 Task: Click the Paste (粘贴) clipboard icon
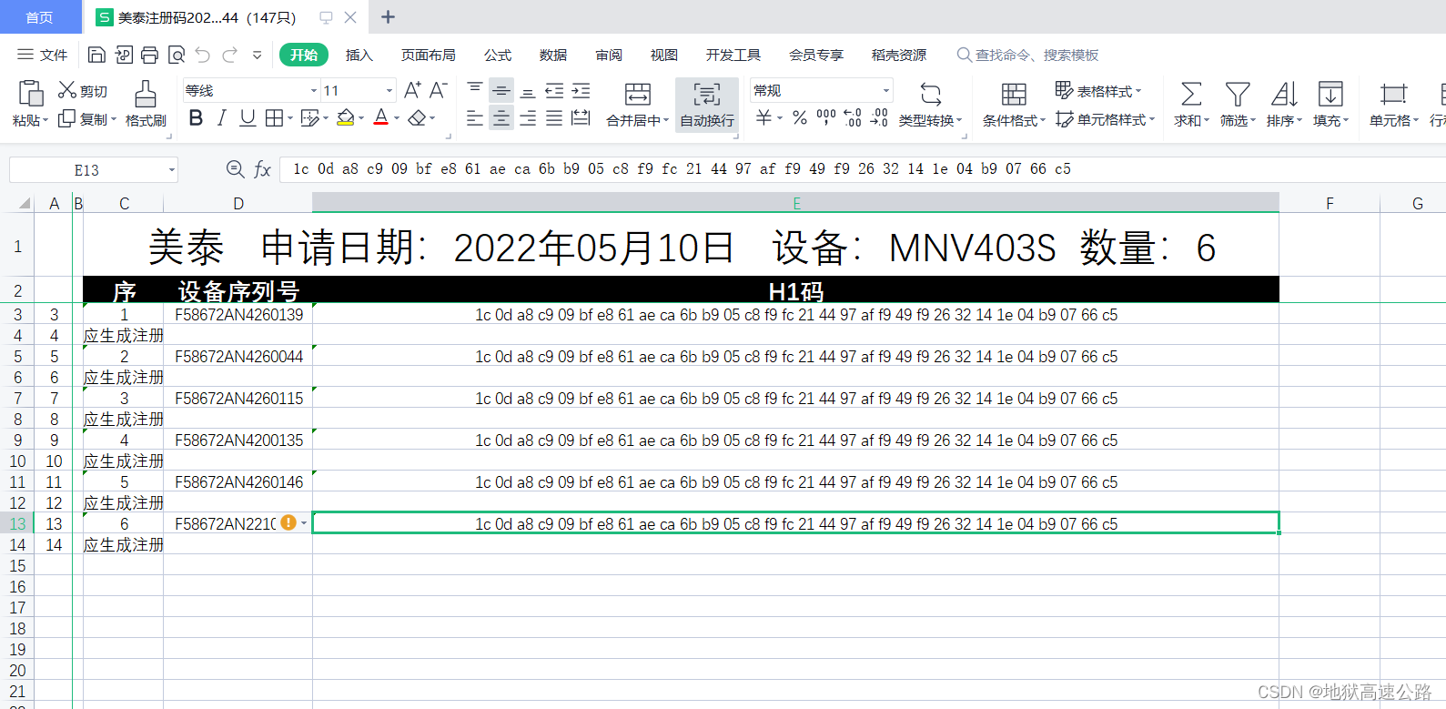click(30, 93)
